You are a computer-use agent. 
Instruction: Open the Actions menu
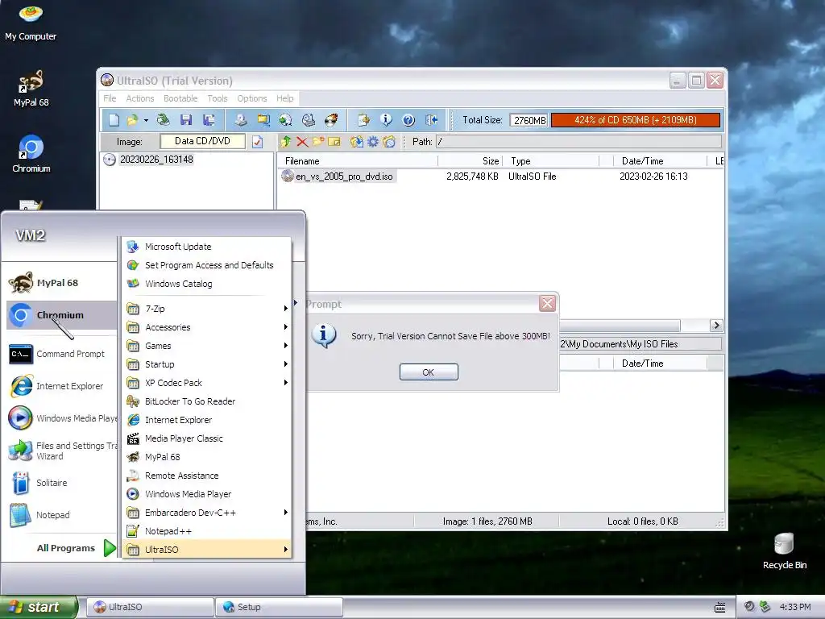tap(140, 98)
